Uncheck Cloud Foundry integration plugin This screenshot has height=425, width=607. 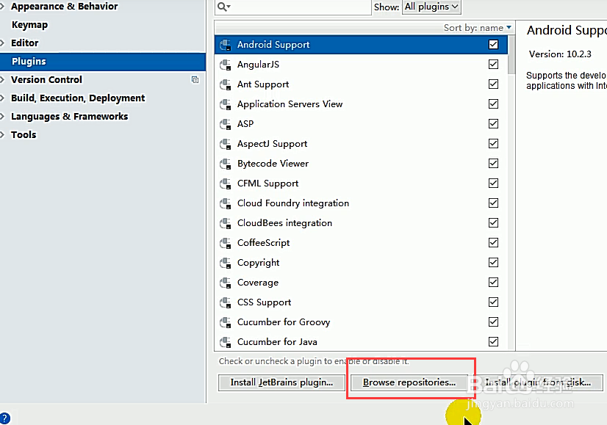point(493,203)
